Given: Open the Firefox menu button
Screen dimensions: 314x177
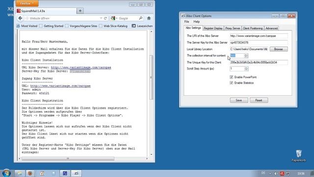Looking at the screenshot, I should (27, 3).
